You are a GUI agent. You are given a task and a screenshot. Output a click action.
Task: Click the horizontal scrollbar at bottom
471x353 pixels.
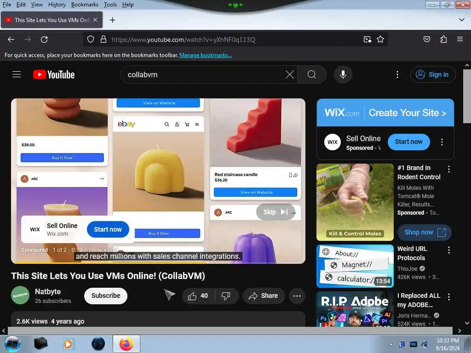point(230,330)
